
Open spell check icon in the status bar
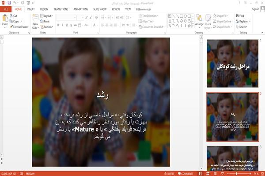pyautogui.click(x=22, y=174)
